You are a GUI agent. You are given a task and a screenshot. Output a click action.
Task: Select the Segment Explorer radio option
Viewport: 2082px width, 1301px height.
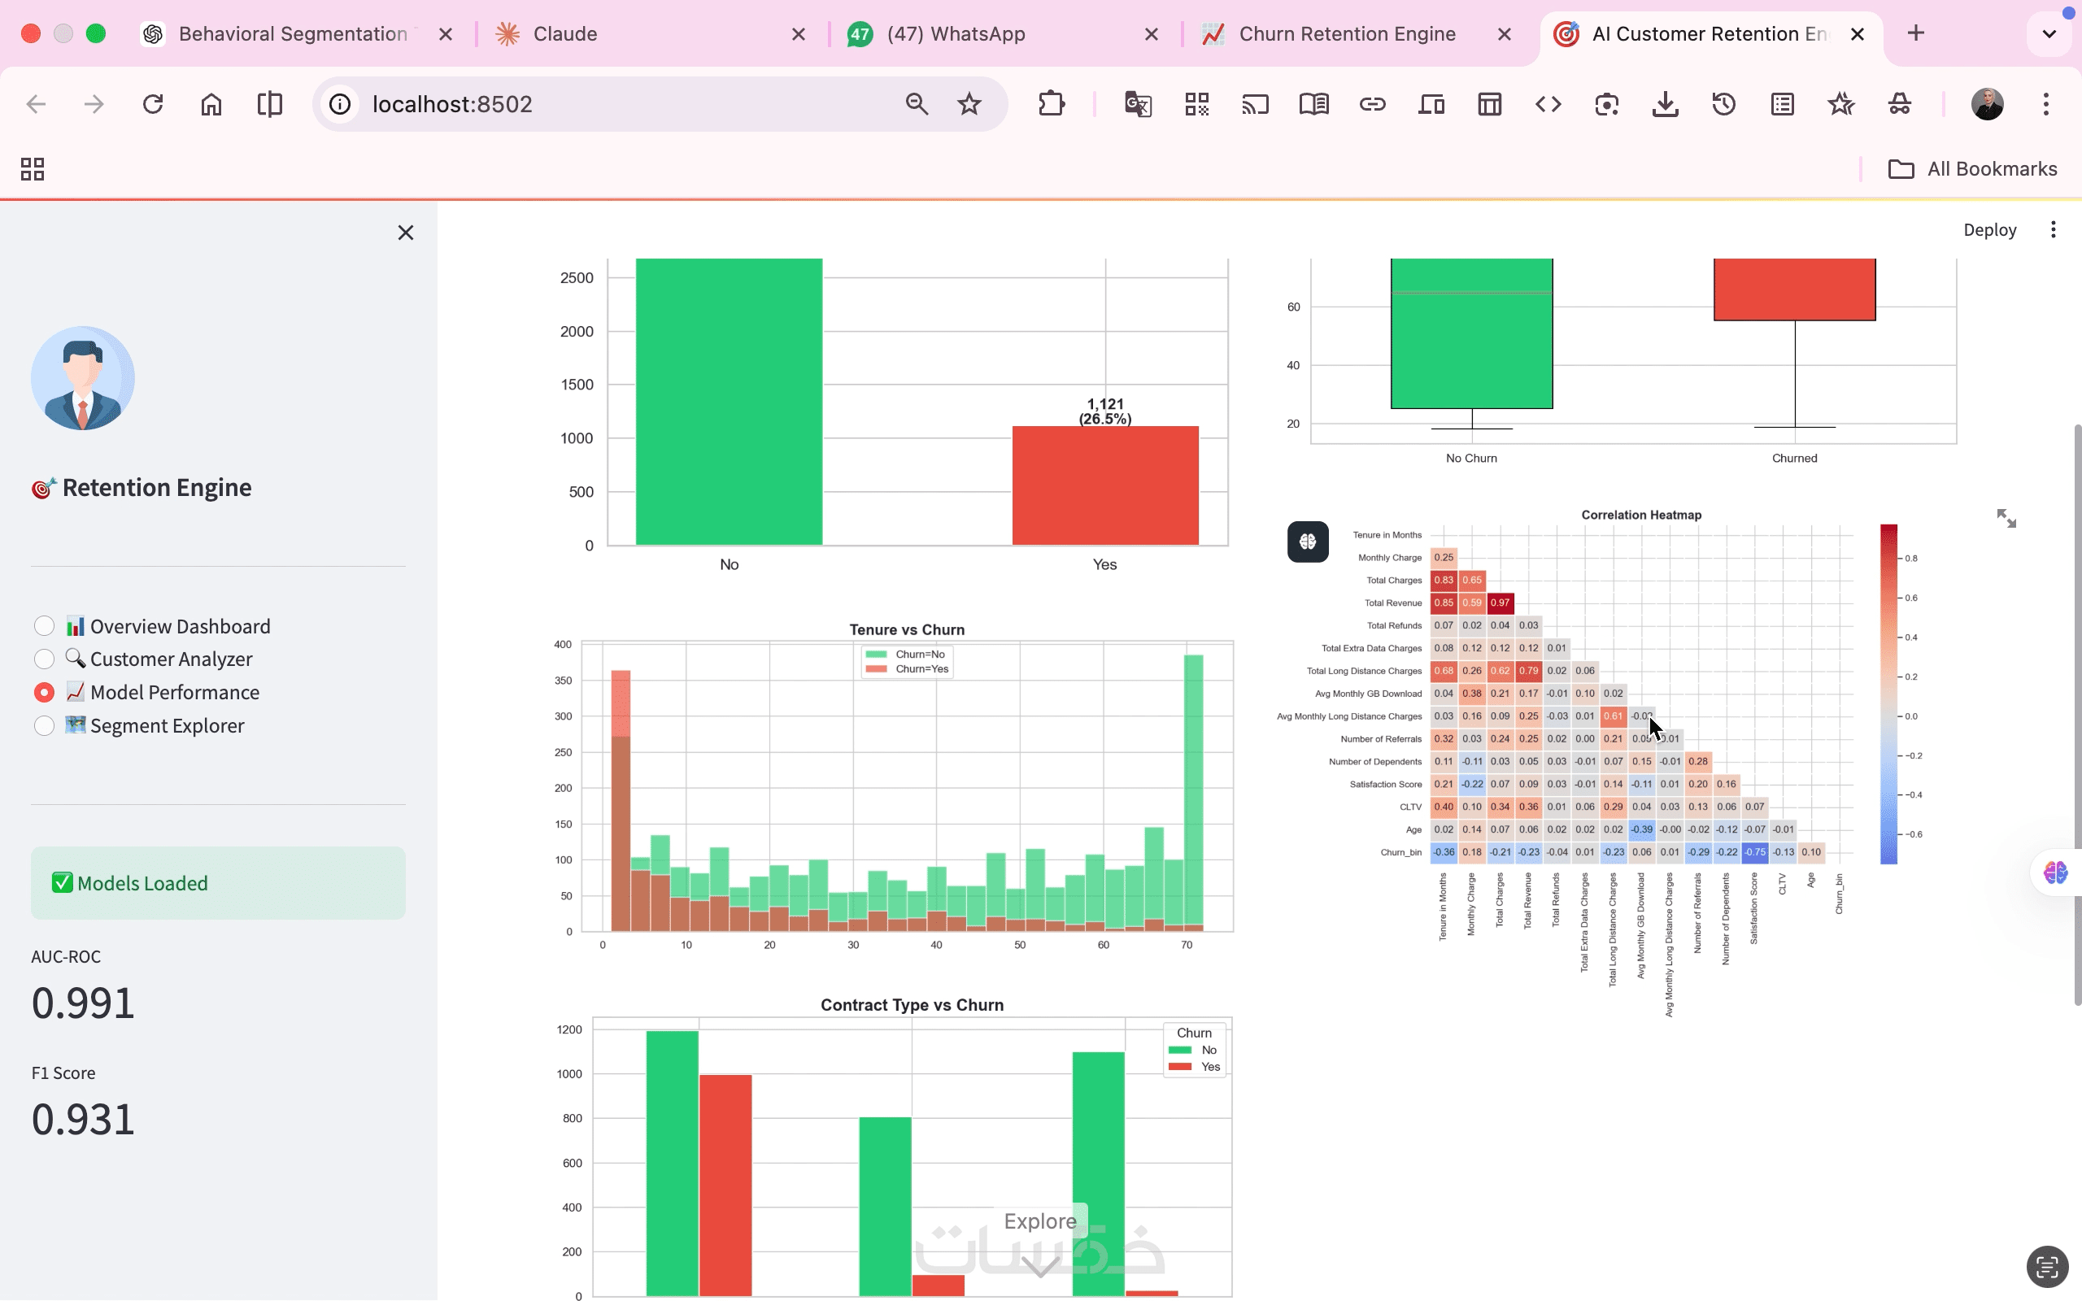point(45,726)
